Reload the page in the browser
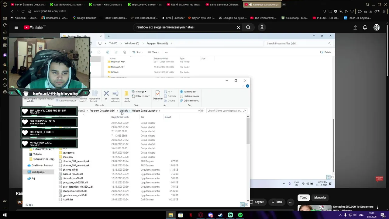The width and height of the screenshot is (389, 219). tap(23, 11)
